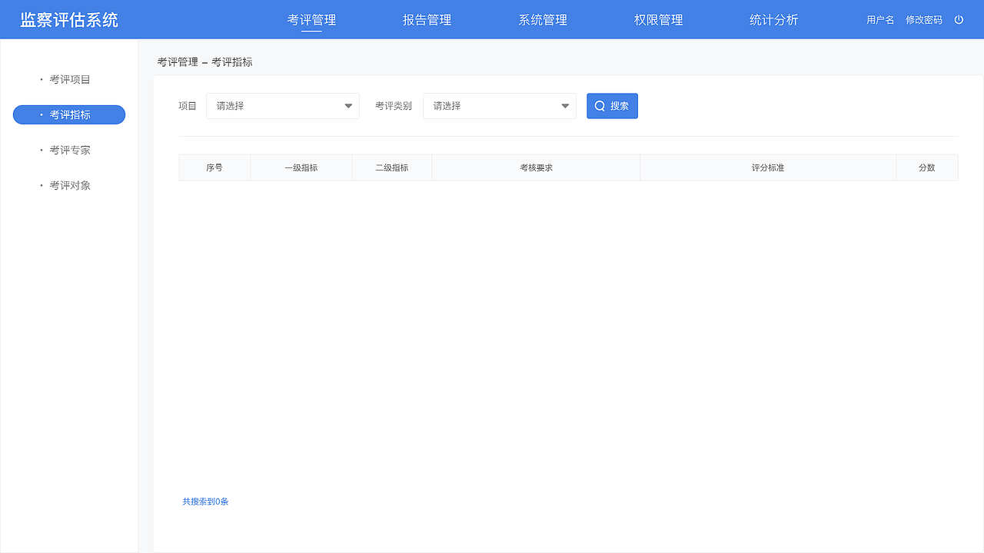Switch to the 报告管理 menu
This screenshot has height=553, width=984.
coord(427,19)
